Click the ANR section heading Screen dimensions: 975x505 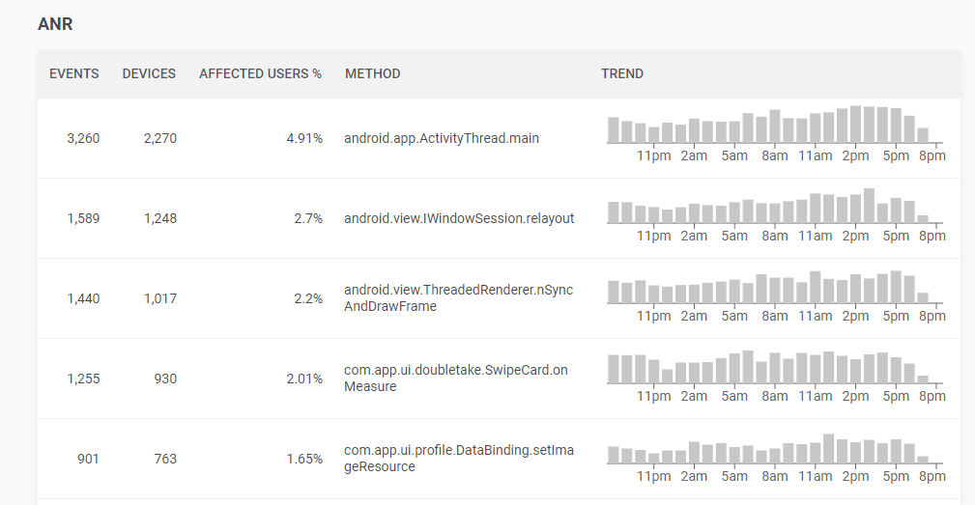pos(55,24)
